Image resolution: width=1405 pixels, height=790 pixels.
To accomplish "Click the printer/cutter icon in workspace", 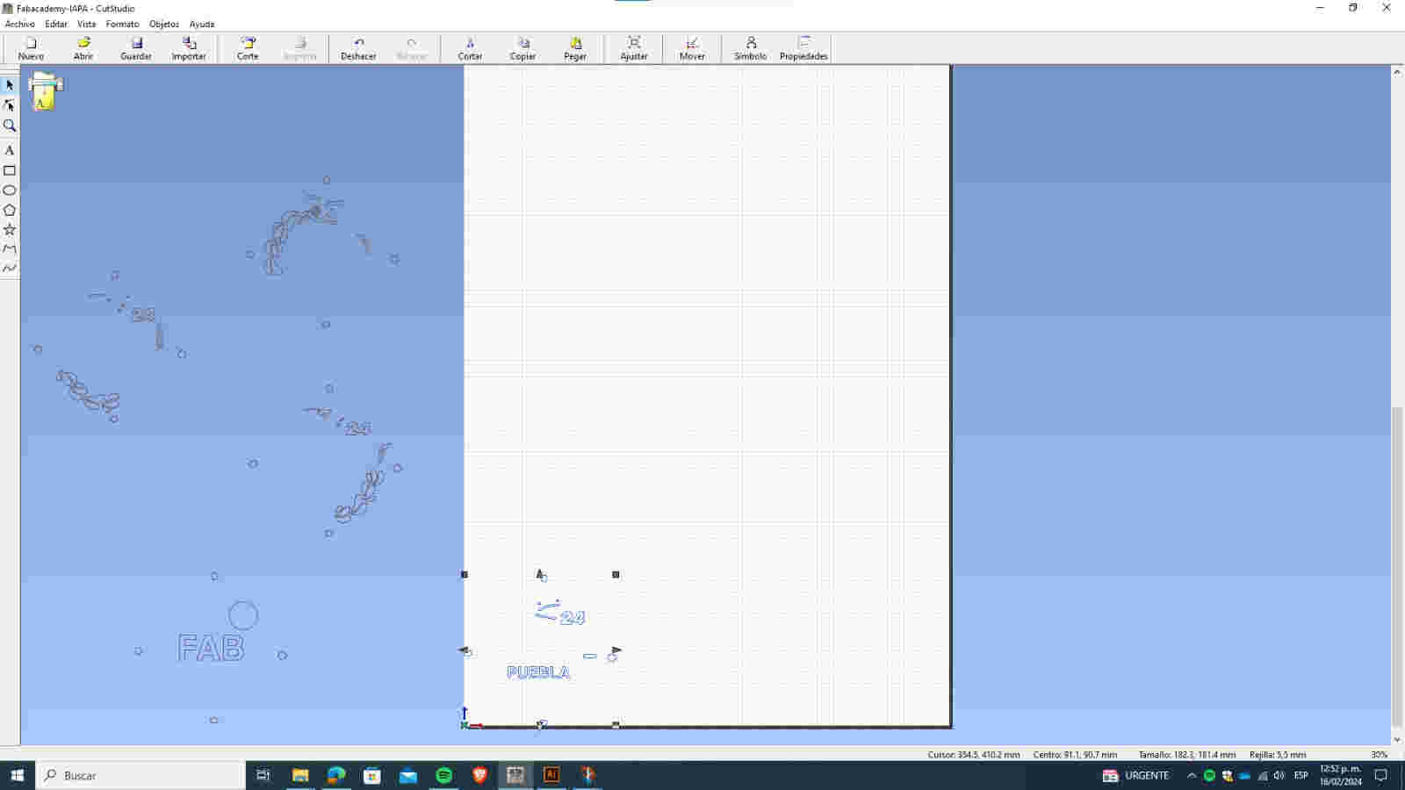I will [45, 91].
